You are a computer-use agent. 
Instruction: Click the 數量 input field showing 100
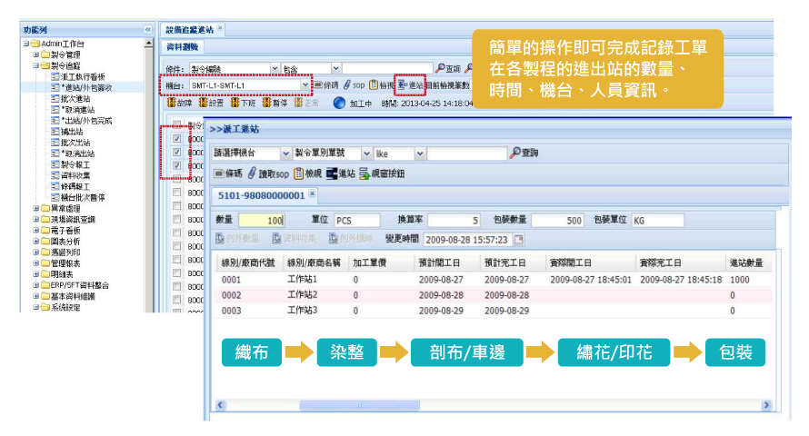(263, 220)
